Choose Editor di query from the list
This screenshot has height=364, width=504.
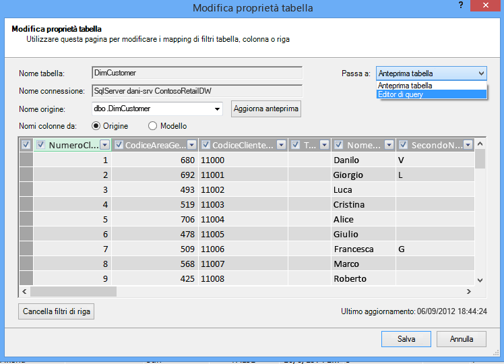431,94
